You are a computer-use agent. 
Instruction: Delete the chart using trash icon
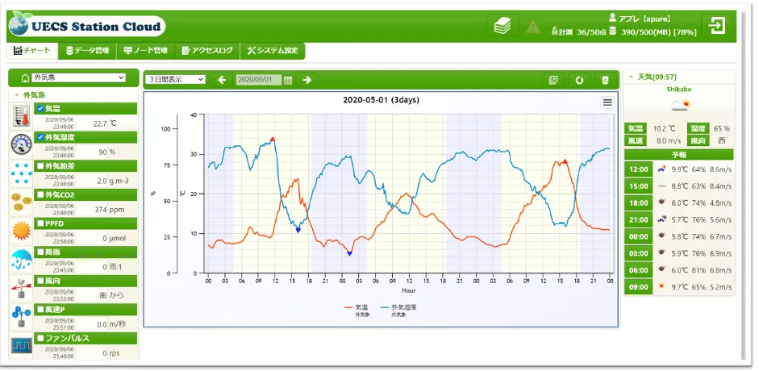pos(606,80)
